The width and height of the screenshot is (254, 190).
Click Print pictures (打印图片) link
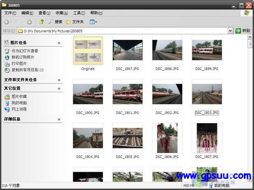(x=19, y=64)
